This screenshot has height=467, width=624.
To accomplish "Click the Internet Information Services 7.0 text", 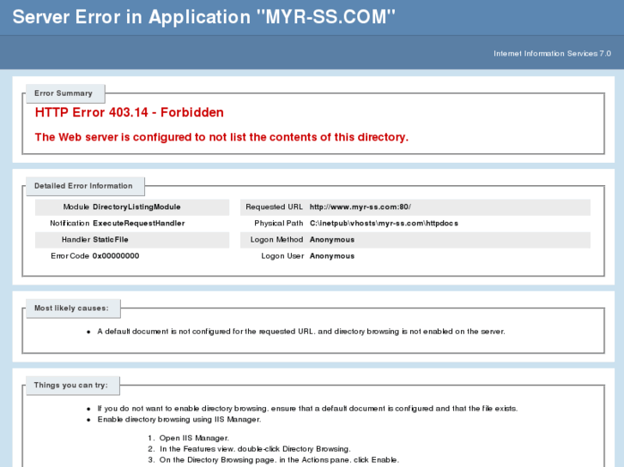I will [552, 53].
